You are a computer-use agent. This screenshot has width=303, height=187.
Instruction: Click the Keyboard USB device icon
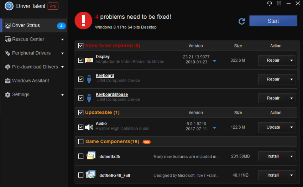point(89,79)
